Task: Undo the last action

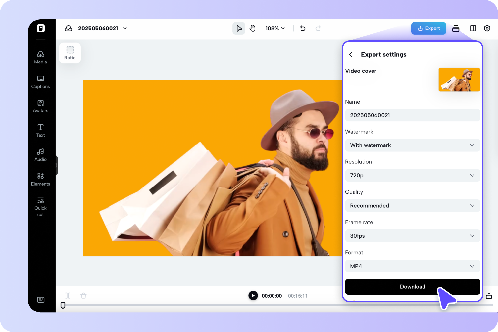Action: click(x=303, y=28)
